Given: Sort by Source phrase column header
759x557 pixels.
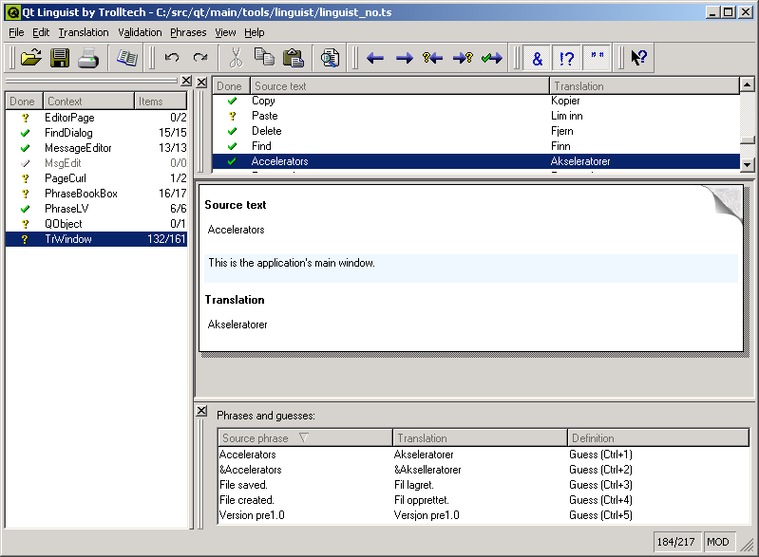Looking at the screenshot, I should tap(304, 438).
